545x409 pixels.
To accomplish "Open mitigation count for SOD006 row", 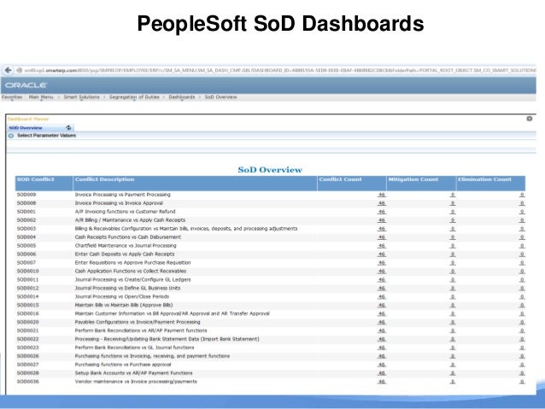I will [x=453, y=254].
